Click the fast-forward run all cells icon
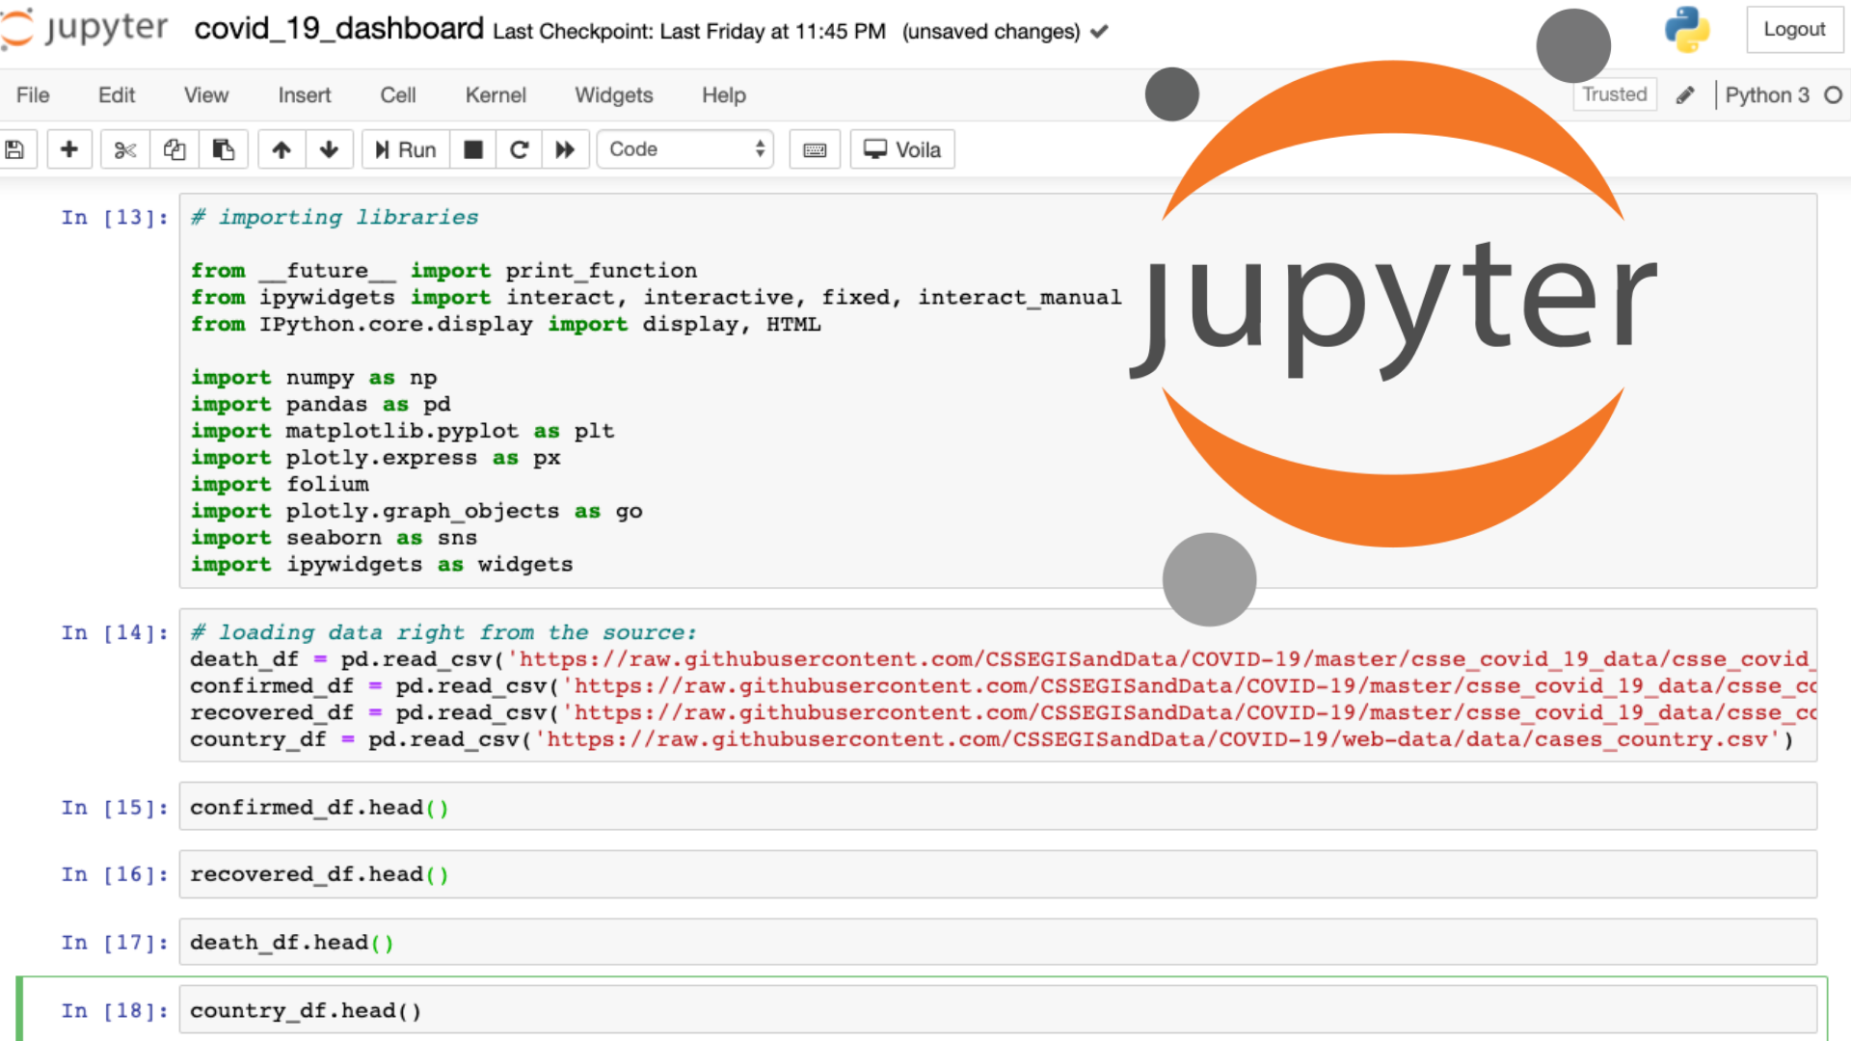 point(566,150)
